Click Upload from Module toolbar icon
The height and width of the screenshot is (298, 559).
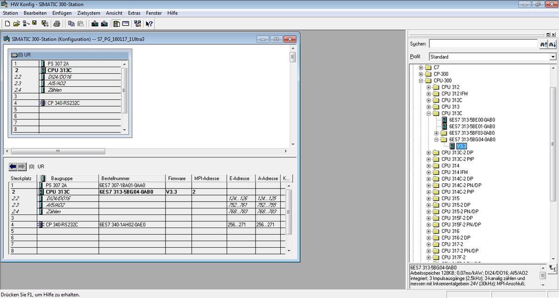click(104, 23)
